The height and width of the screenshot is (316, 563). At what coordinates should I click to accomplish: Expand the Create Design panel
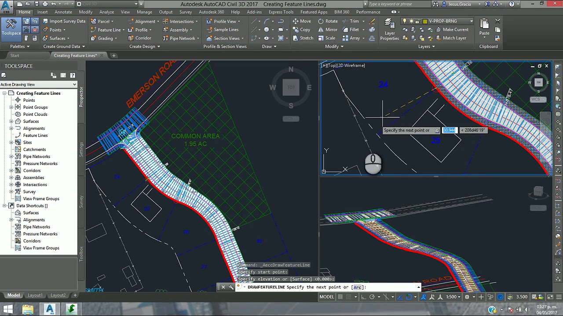pyautogui.click(x=145, y=47)
